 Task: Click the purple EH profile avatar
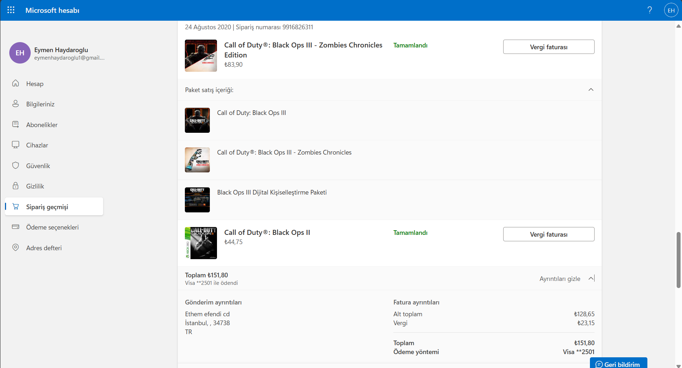[x=20, y=53]
